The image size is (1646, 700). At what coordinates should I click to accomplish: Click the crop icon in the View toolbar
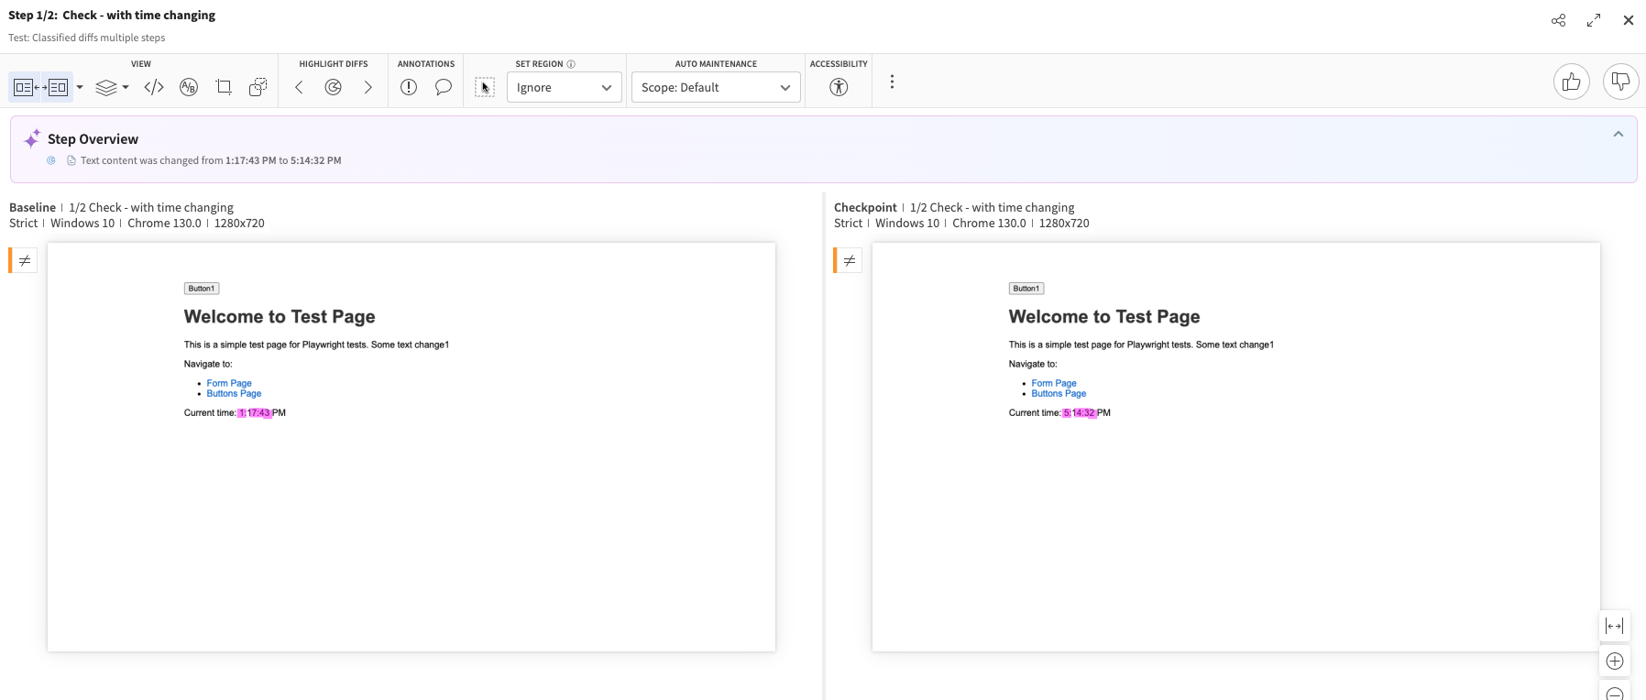coord(224,87)
